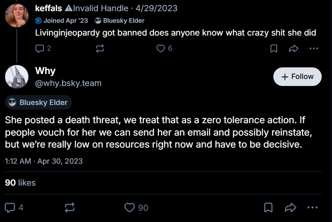Share the keffals post
The height and width of the screenshot is (222, 332).
tap(294, 48)
